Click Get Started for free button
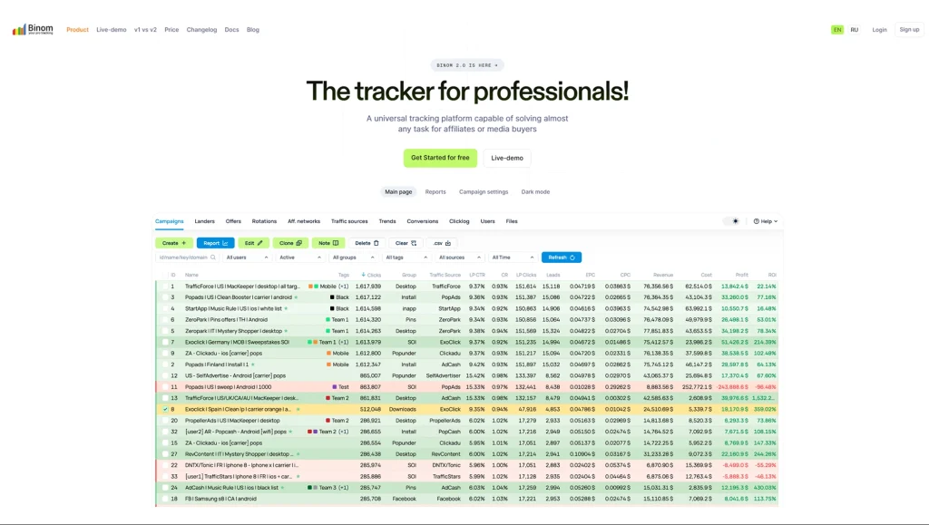Screen dimensions: 929x525 [440, 158]
